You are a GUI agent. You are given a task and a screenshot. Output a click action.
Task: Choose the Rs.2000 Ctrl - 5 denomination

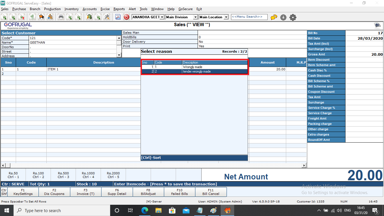click(113, 175)
